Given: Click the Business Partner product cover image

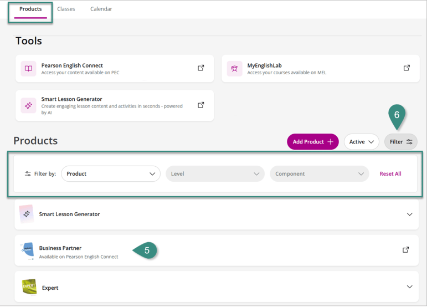Looking at the screenshot, I should click(x=28, y=251).
